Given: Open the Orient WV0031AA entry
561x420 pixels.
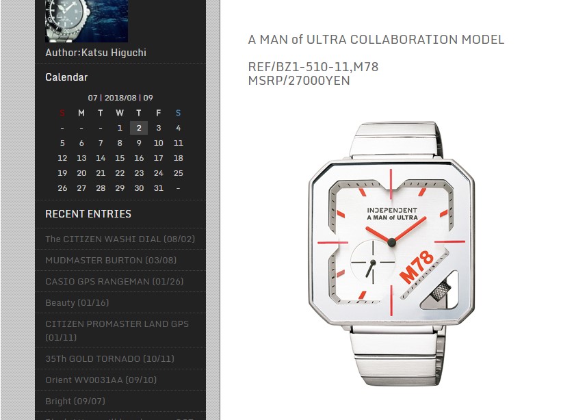Looking at the screenshot, I should [x=101, y=380].
